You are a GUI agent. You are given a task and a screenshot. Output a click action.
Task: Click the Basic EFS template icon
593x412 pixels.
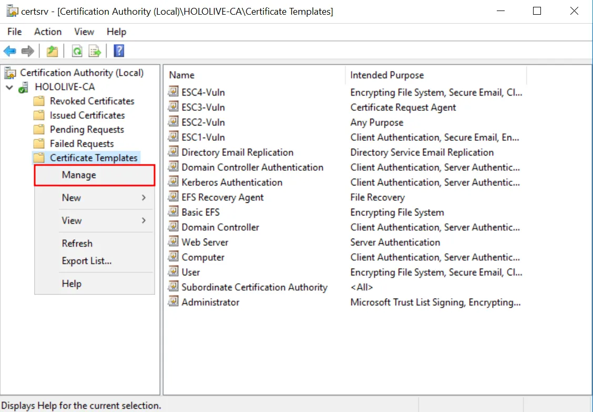173,211
